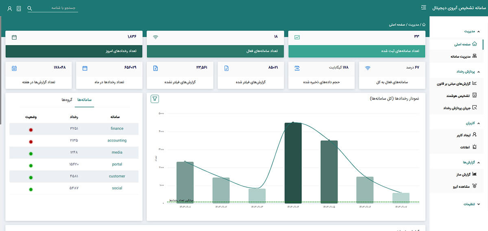The width and height of the screenshot is (488, 231).
Task: Open the document report icon in header
Action: (19, 9)
